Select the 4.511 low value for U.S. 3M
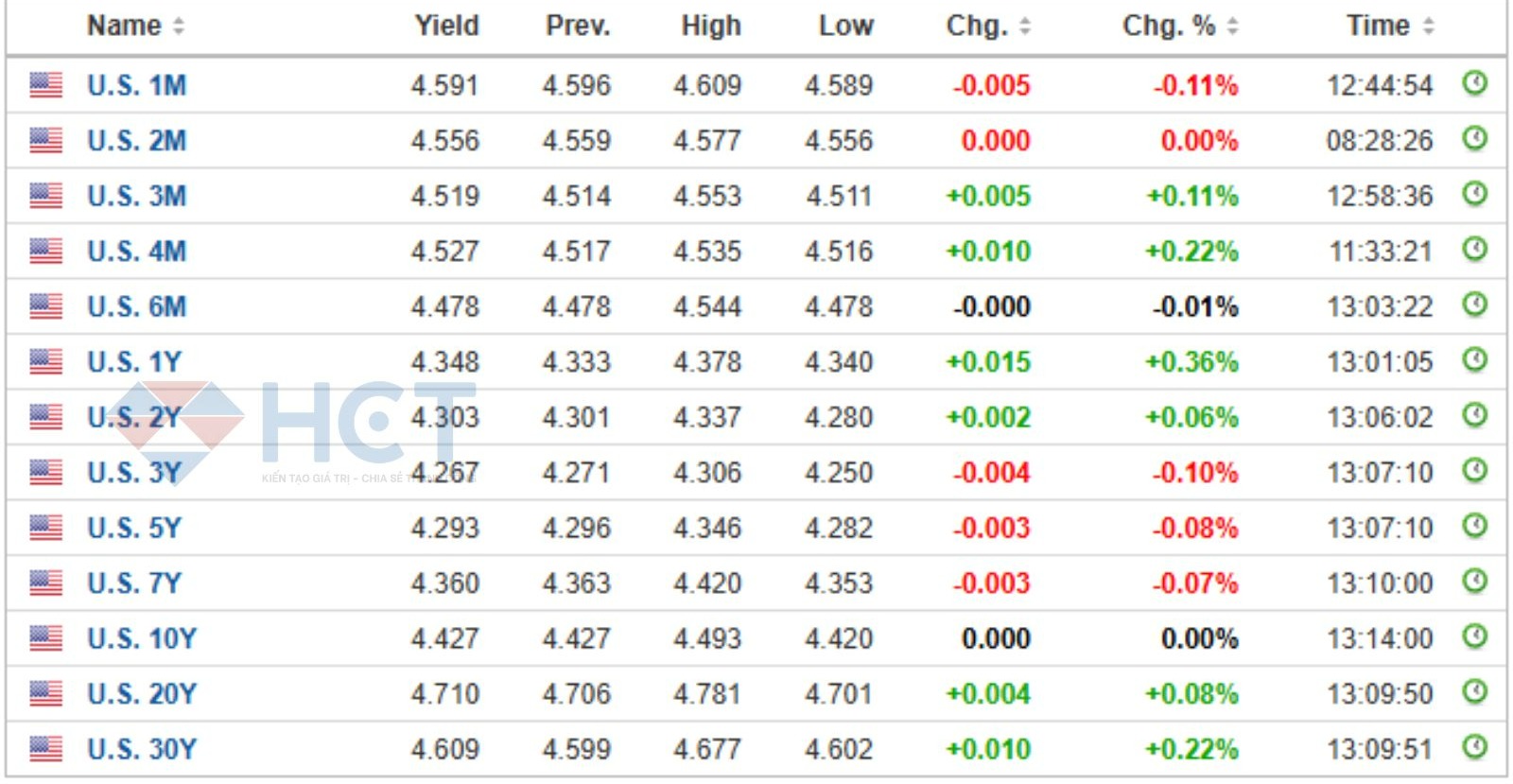Image resolution: width=1513 pixels, height=784 pixels. click(839, 196)
